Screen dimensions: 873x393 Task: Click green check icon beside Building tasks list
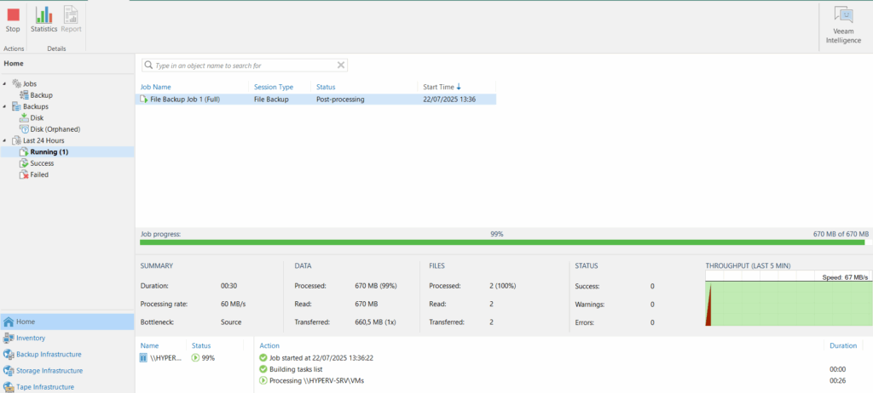(x=263, y=369)
